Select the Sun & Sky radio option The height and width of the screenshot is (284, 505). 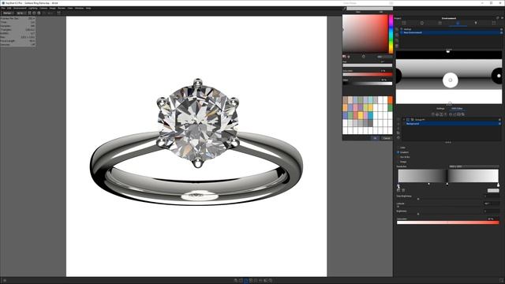[398, 157]
